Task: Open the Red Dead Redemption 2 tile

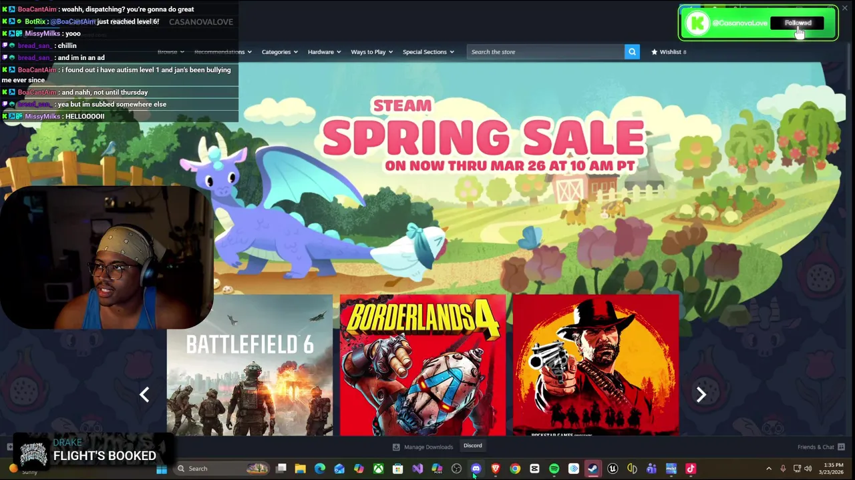Action: 596,365
